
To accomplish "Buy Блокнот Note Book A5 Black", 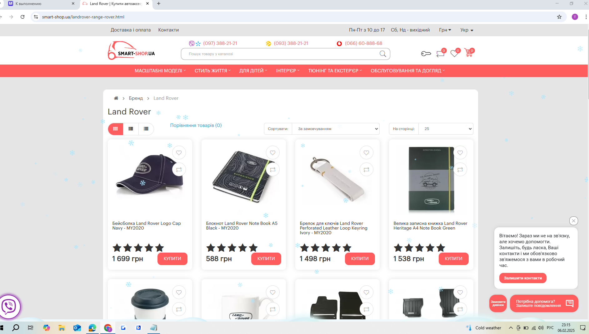I will (x=266, y=259).
